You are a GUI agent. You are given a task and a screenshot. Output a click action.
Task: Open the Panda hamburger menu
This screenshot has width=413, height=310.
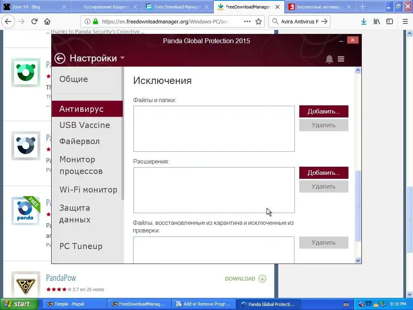[341, 59]
